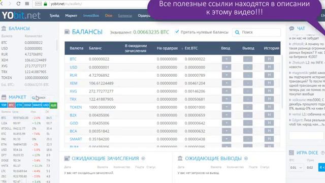Screen dimensions: 325x183
Task: Click the green padlock security icon
Action: [45, 4]
